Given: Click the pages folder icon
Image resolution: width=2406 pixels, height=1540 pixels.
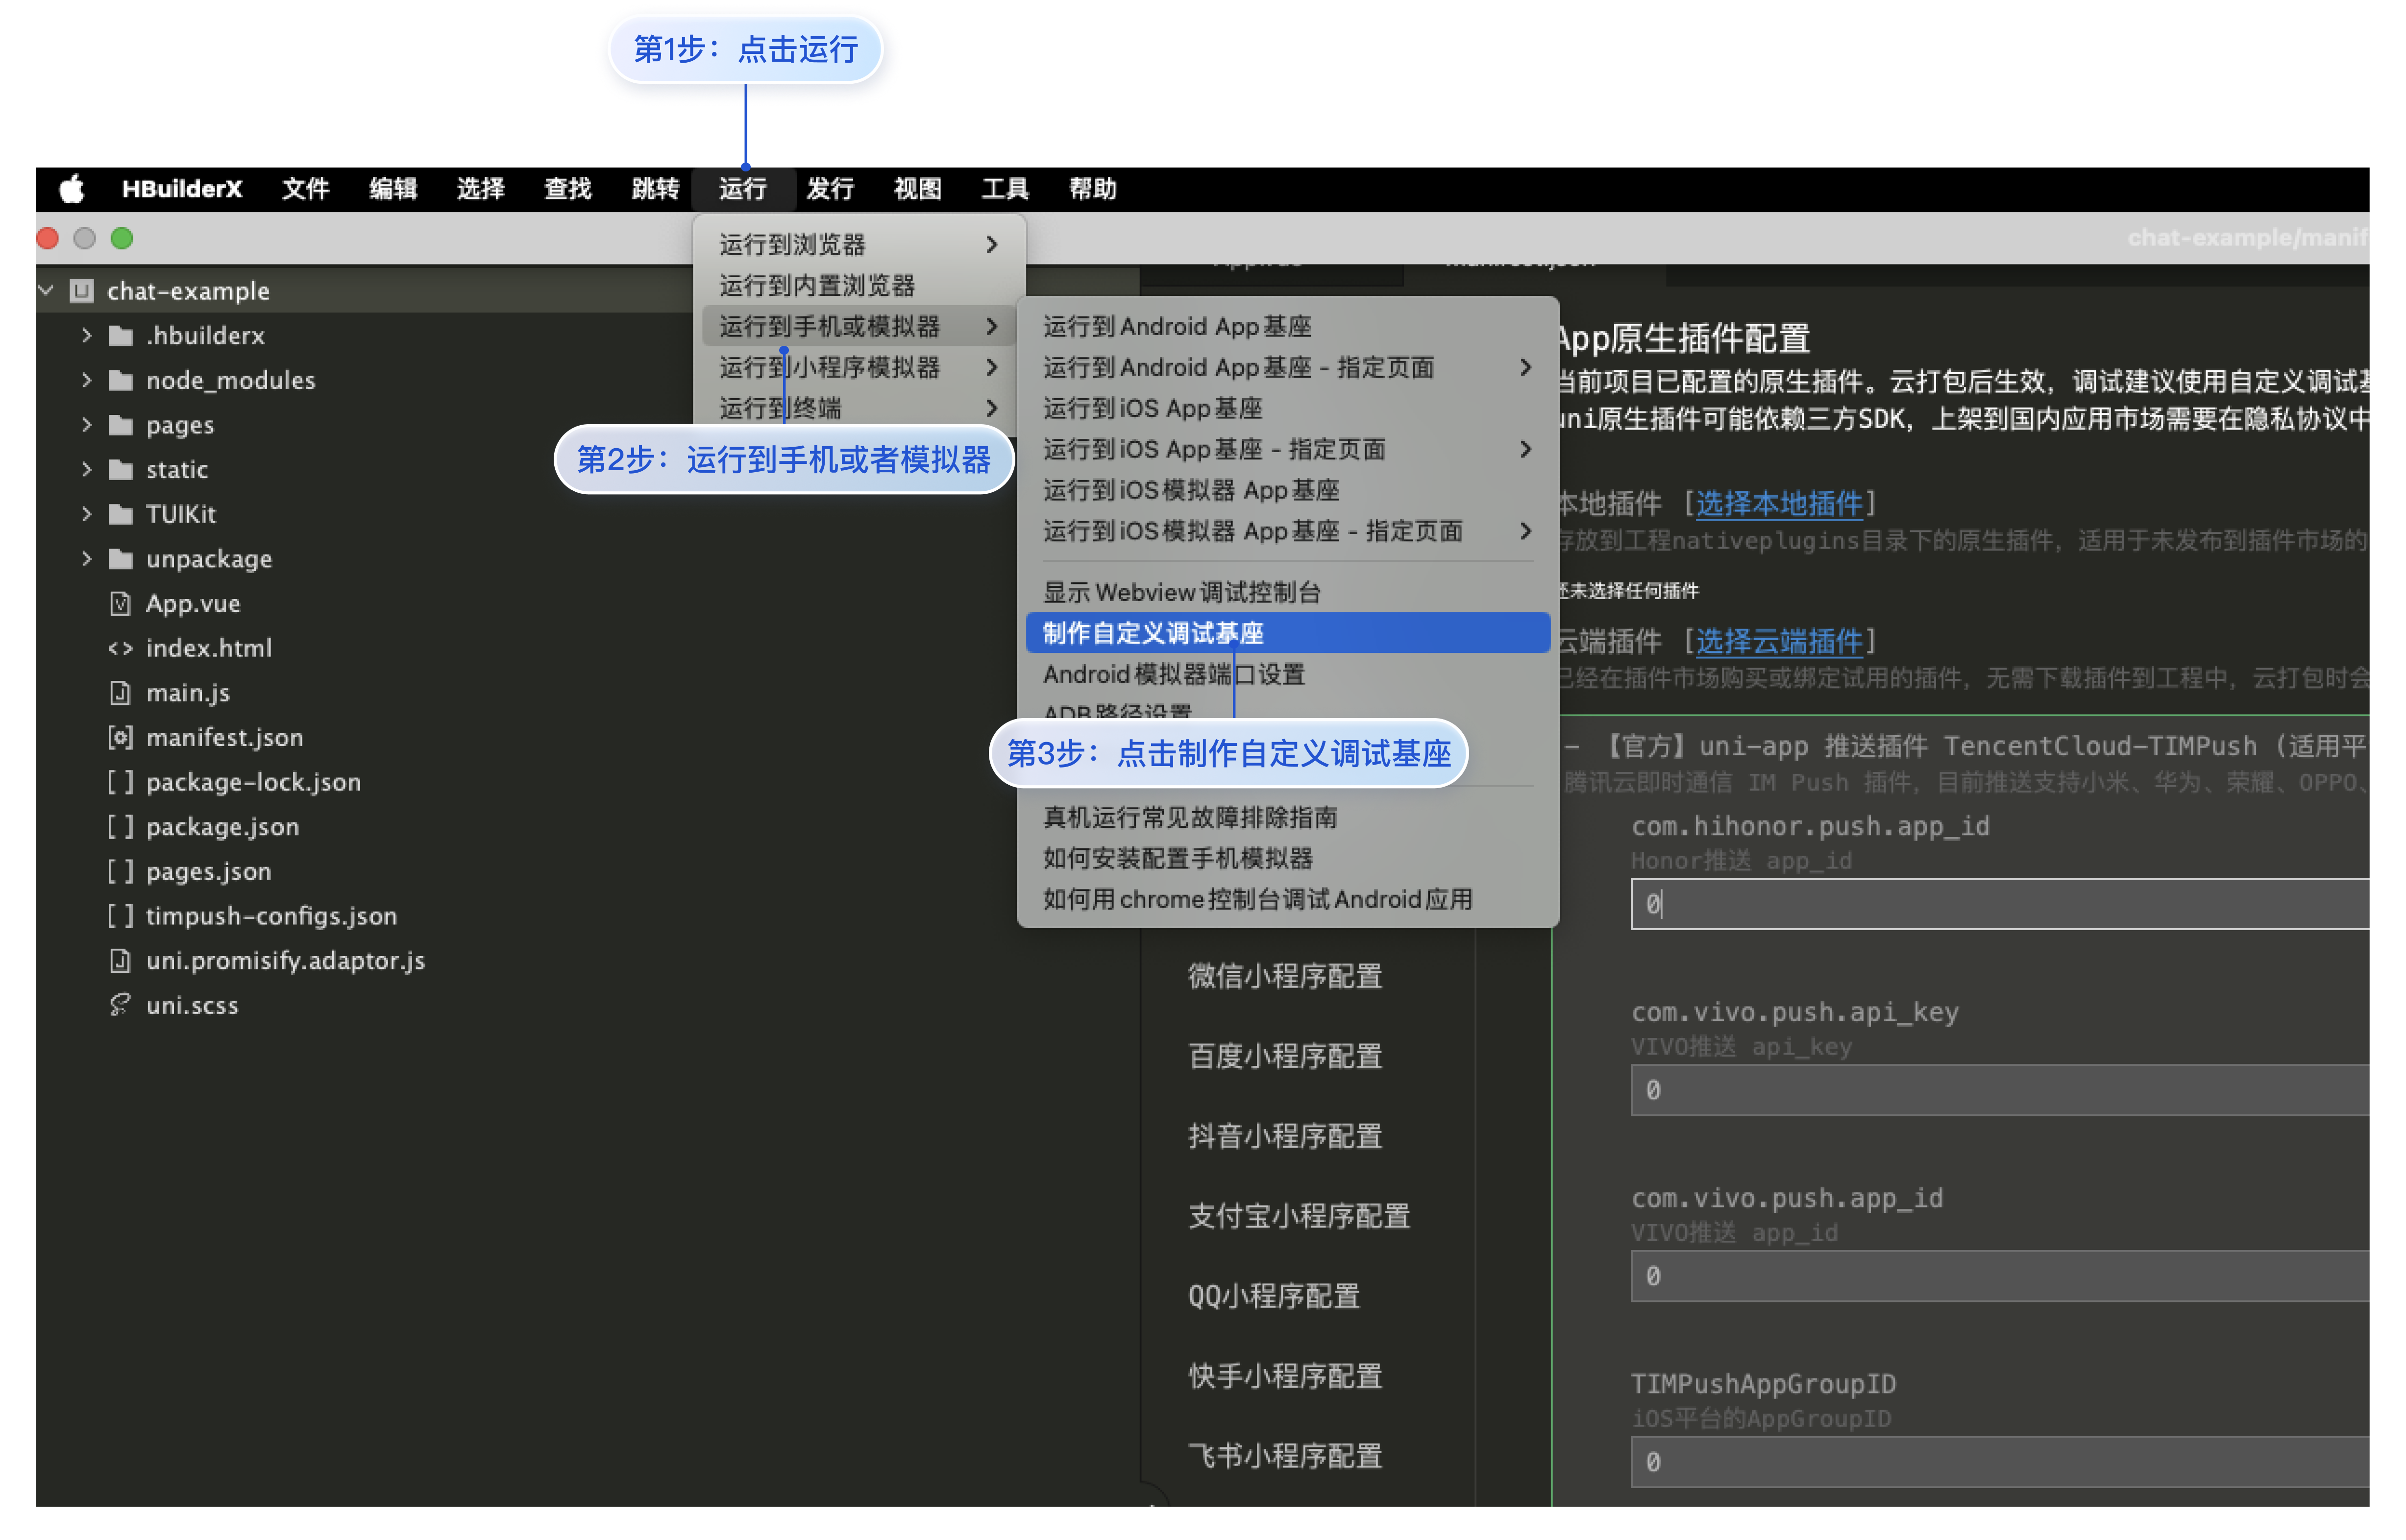Looking at the screenshot, I should [121, 425].
